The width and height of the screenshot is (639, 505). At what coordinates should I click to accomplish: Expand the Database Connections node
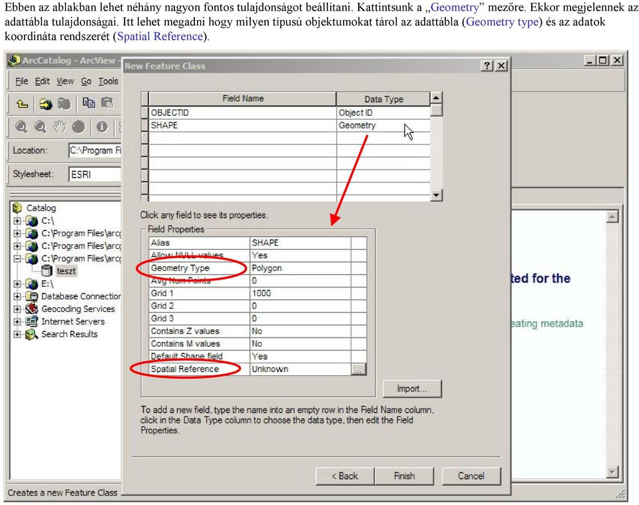pos(17,296)
